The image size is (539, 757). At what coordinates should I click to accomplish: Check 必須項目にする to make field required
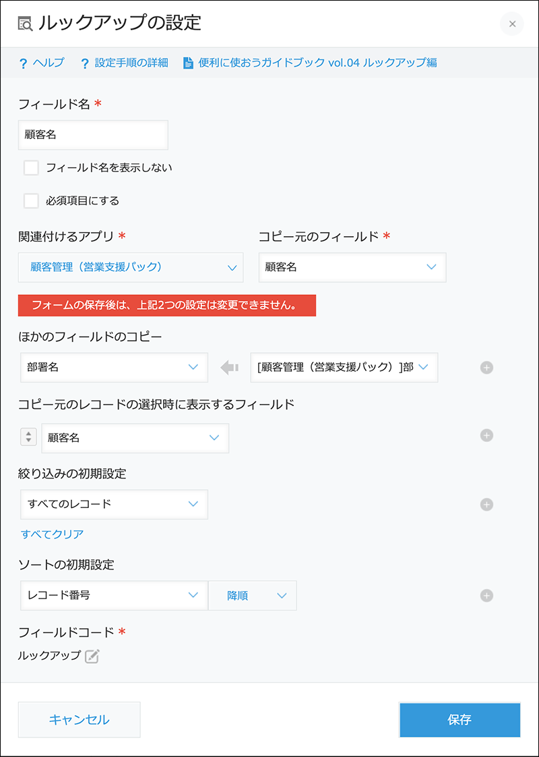coord(30,200)
